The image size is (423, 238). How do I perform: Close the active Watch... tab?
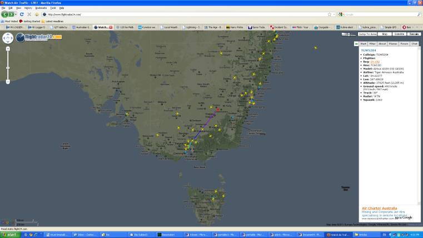click(x=111, y=27)
